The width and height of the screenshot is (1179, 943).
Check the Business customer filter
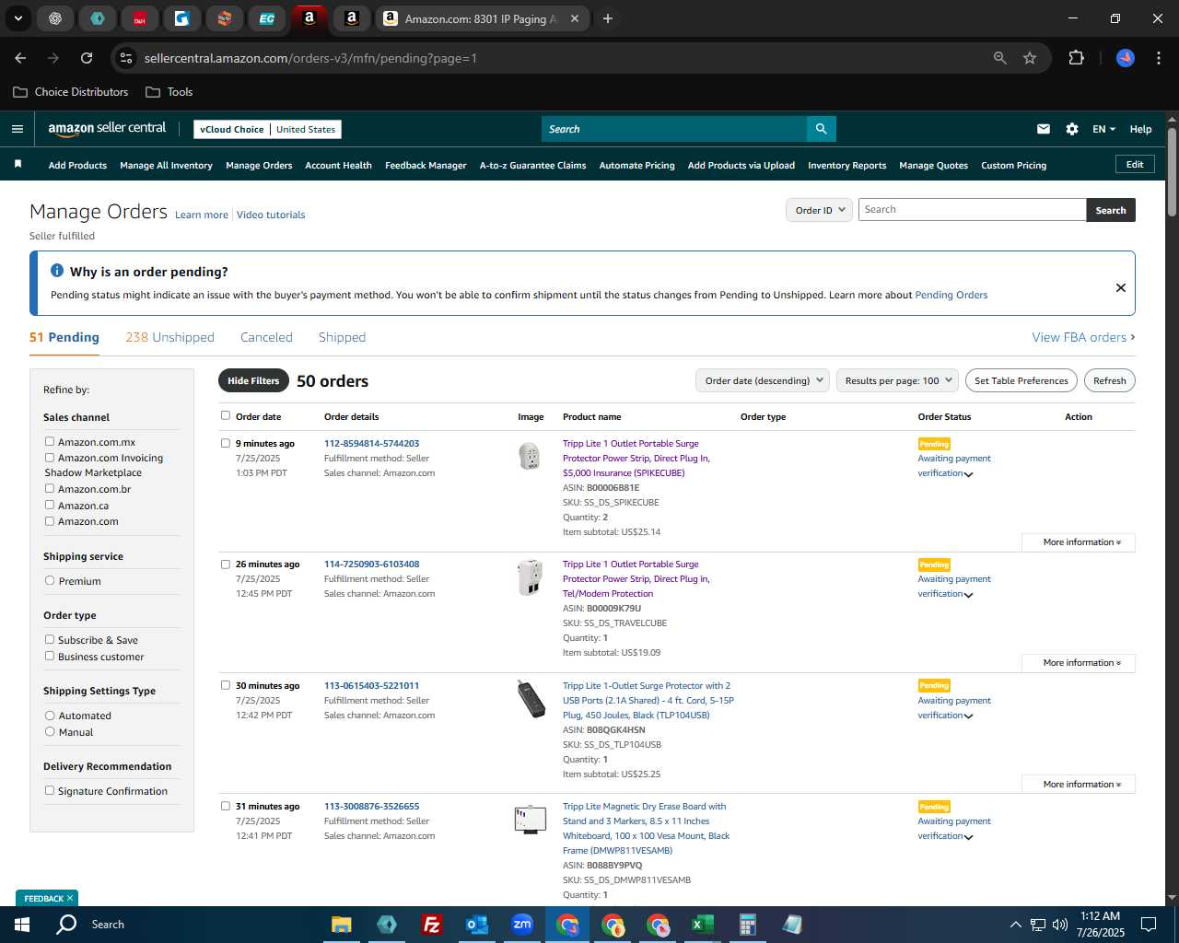50,656
